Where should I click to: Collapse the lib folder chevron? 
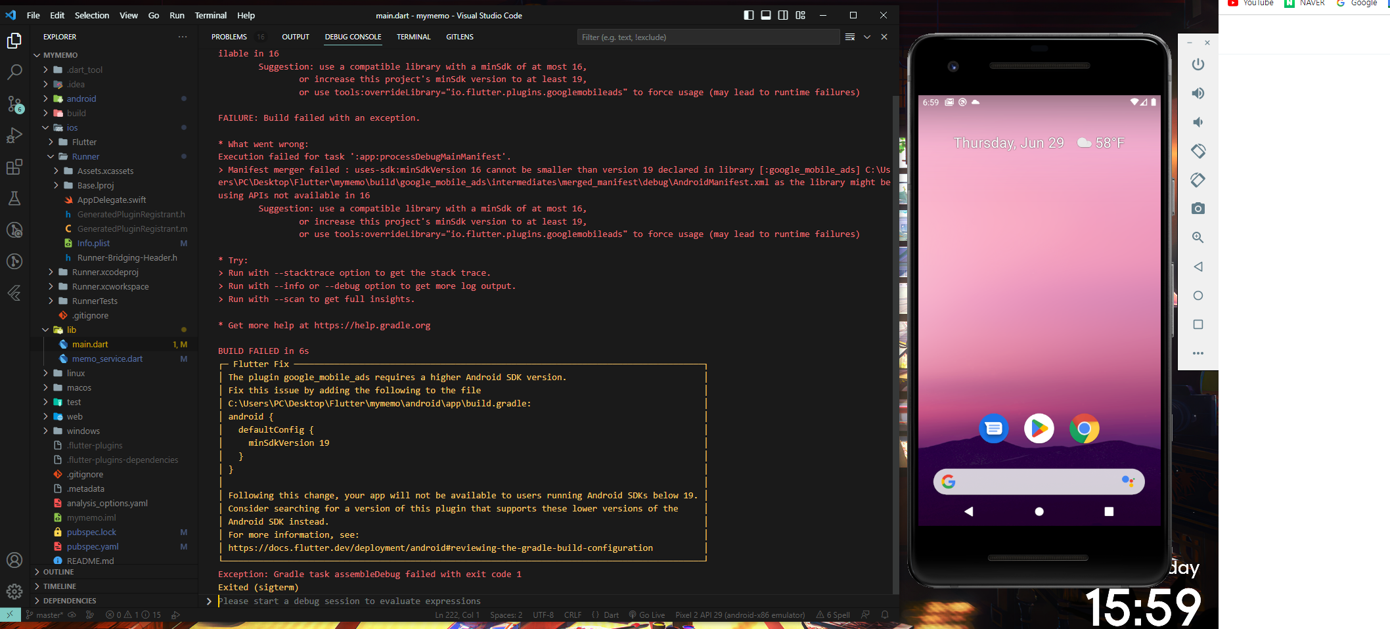pyautogui.click(x=46, y=330)
